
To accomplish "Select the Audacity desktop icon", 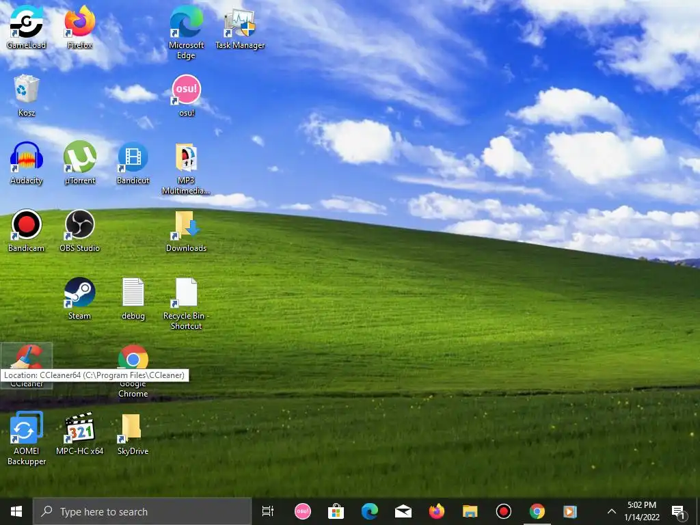I will [27, 163].
